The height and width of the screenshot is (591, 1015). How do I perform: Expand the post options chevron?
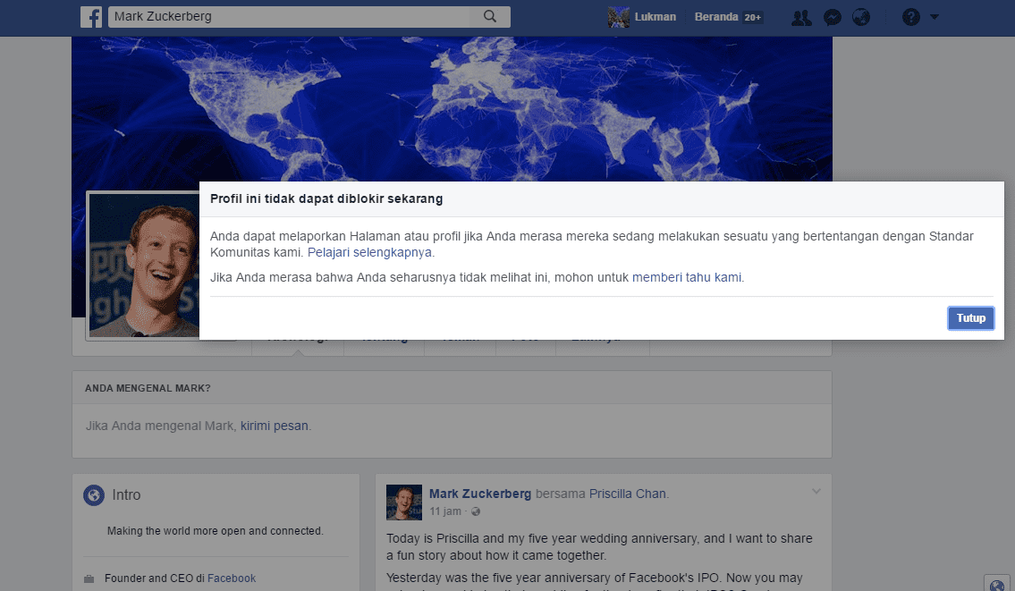tap(816, 492)
